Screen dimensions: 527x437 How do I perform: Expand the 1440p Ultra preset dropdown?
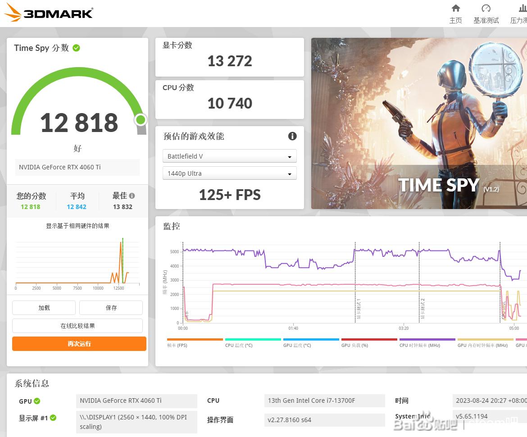coord(230,173)
